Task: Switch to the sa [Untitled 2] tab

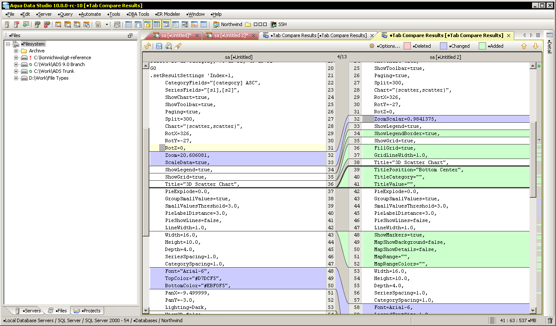Action: click(x=230, y=35)
